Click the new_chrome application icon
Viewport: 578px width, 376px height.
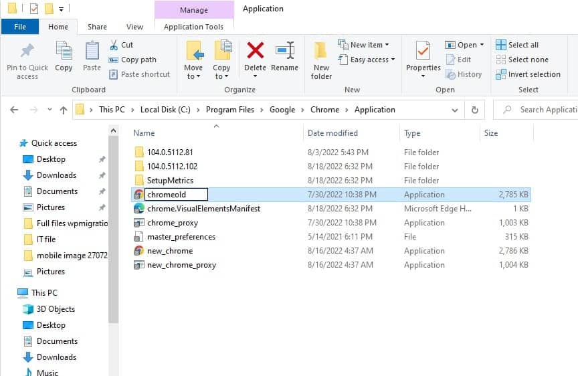[x=138, y=251]
